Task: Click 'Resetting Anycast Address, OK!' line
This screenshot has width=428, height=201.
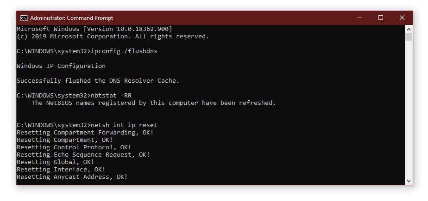Action: (72, 177)
